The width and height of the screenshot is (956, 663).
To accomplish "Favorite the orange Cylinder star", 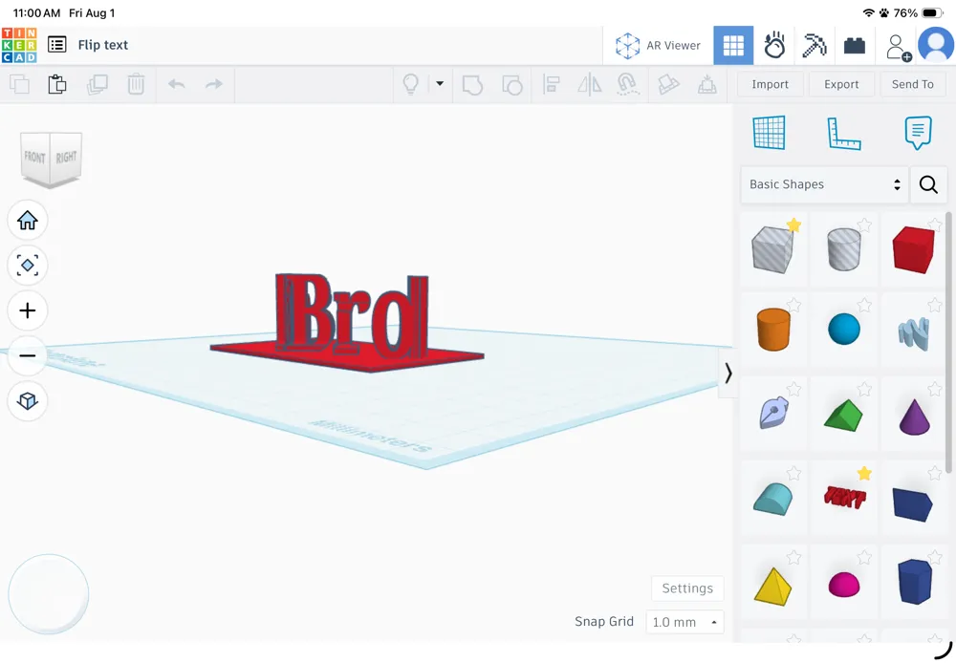I will [x=793, y=305].
